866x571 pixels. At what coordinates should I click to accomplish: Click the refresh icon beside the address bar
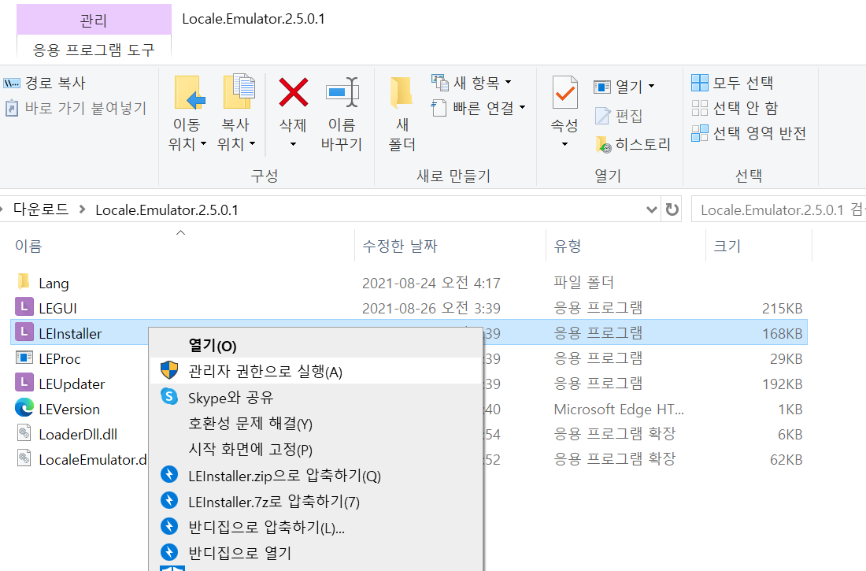[672, 209]
